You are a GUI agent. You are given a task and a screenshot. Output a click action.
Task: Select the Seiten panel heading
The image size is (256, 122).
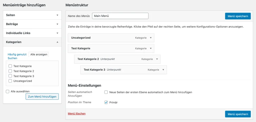pyautogui.click(x=10, y=15)
